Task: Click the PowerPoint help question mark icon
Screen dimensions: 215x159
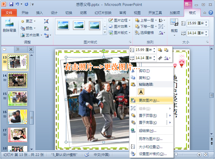Action: pos(211,13)
